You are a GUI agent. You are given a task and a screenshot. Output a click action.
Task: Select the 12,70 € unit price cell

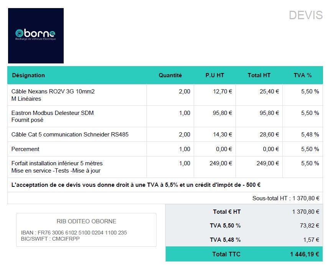click(x=223, y=91)
